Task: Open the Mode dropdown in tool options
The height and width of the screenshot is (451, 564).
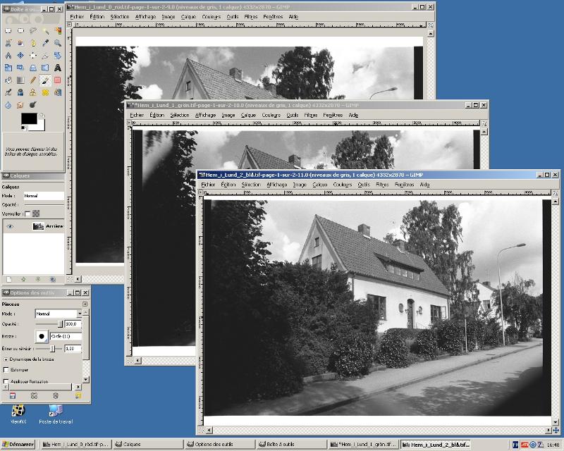Action: click(x=59, y=313)
